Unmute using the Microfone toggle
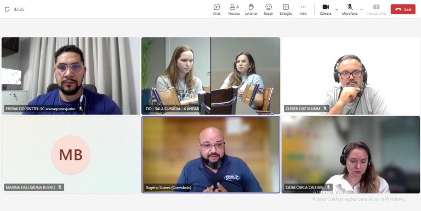Image resolution: width=421 pixels, height=211 pixels. 350,9
